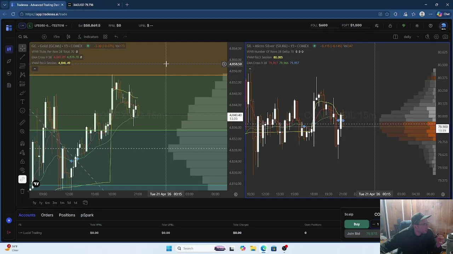Open the trade settings sliders icon
This screenshot has height=254, width=453.
(377, 26)
